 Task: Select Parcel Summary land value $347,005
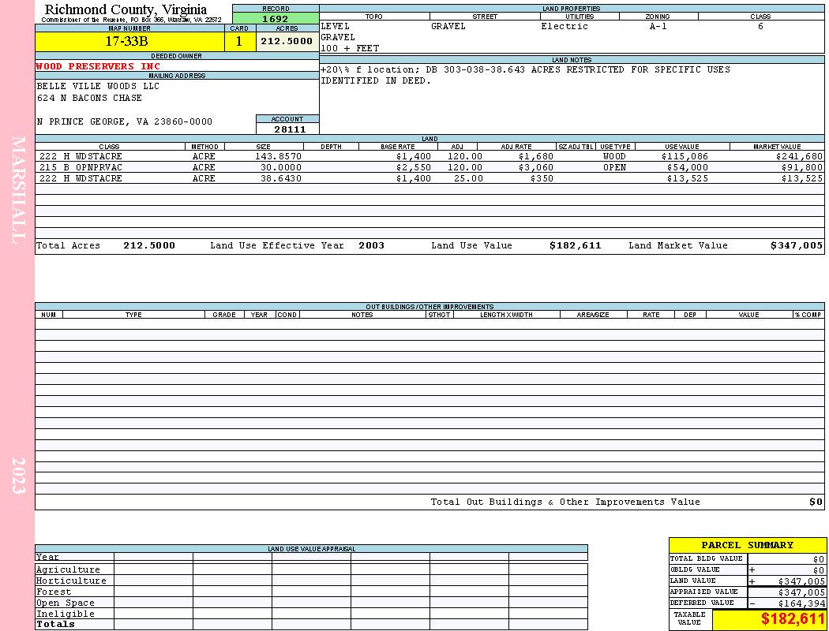coord(801,581)
